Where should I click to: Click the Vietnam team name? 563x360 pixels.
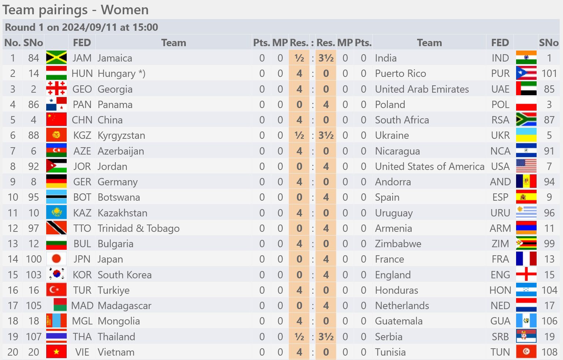coord(116,352)
